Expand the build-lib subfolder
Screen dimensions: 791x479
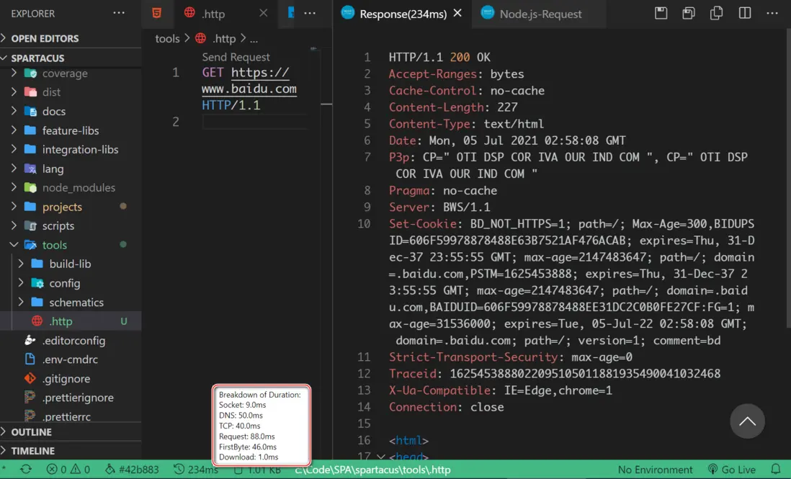coord(71,264)
